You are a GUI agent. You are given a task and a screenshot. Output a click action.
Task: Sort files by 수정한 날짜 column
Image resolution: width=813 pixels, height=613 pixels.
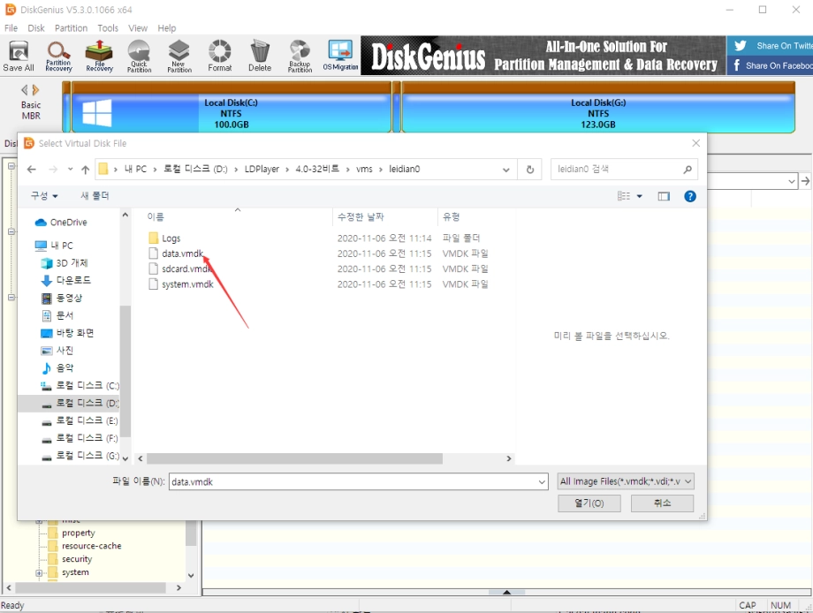click(361, 217)
